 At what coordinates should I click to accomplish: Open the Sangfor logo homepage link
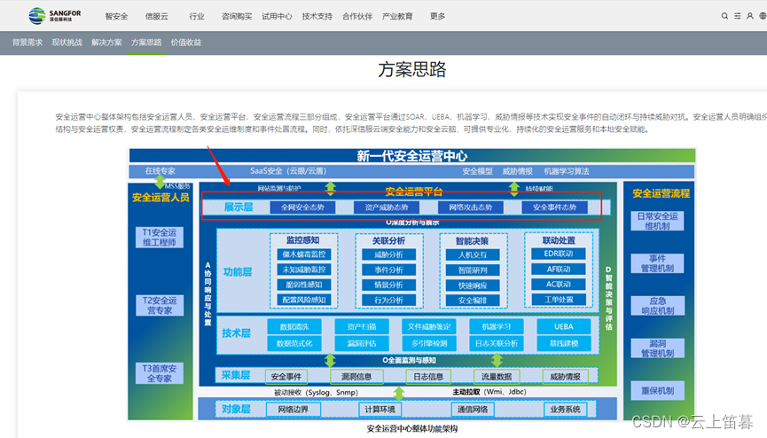pos(55,16)
